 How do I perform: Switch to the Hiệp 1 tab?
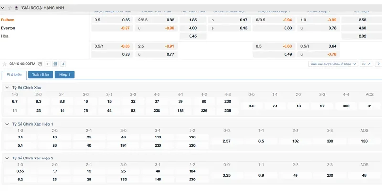click(x=65, y=74)
